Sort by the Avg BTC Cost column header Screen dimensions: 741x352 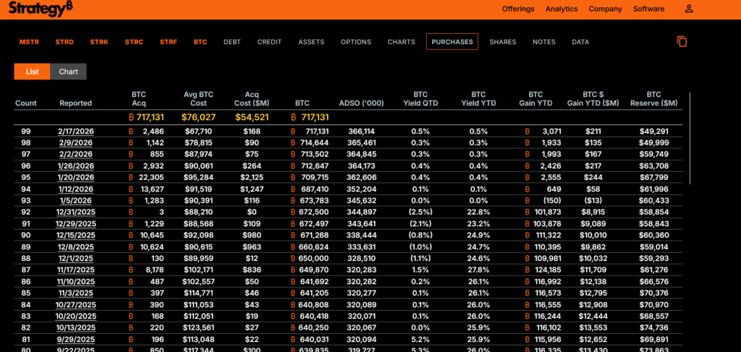(198, 99)
